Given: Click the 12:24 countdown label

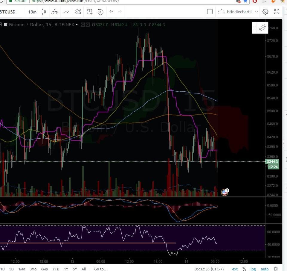Looking at the screenshot, I should click(273, 167).
